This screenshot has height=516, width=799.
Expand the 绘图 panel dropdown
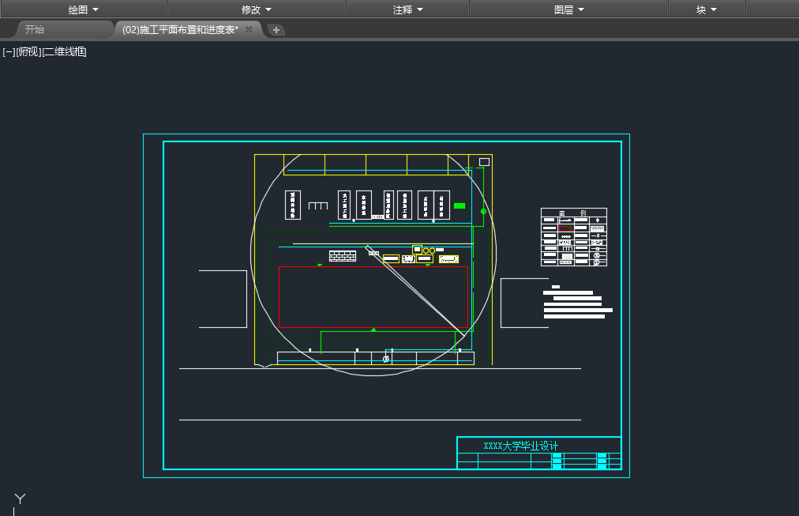pos(83,9)
